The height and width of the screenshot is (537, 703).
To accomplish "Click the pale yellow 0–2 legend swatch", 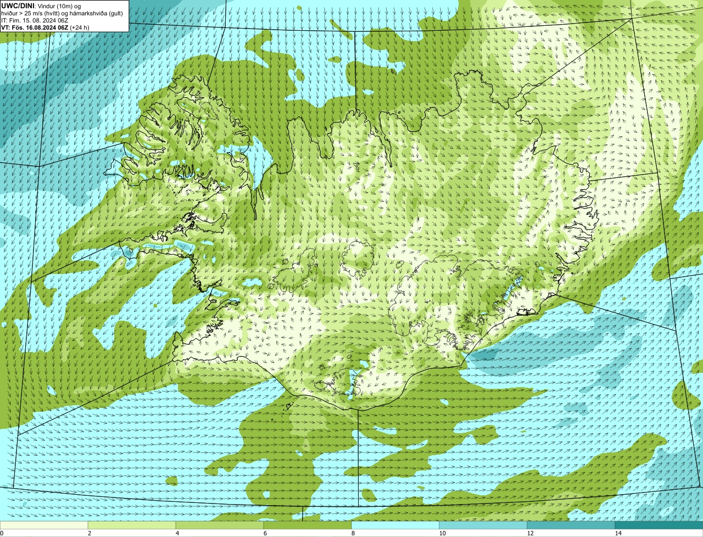I will [x=44, y=525].
